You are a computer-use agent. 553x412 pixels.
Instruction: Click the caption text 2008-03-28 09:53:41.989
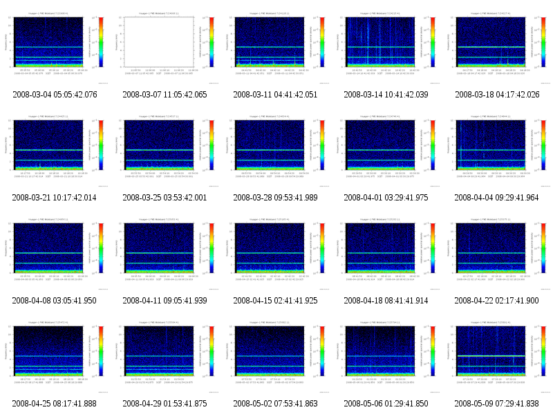[x=275, y=198]
